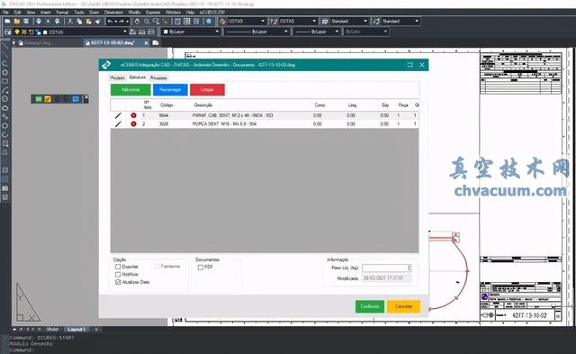Switch to the Processo tab in dialog
Viewport: 576px width, 354px height.
(158, 78)
